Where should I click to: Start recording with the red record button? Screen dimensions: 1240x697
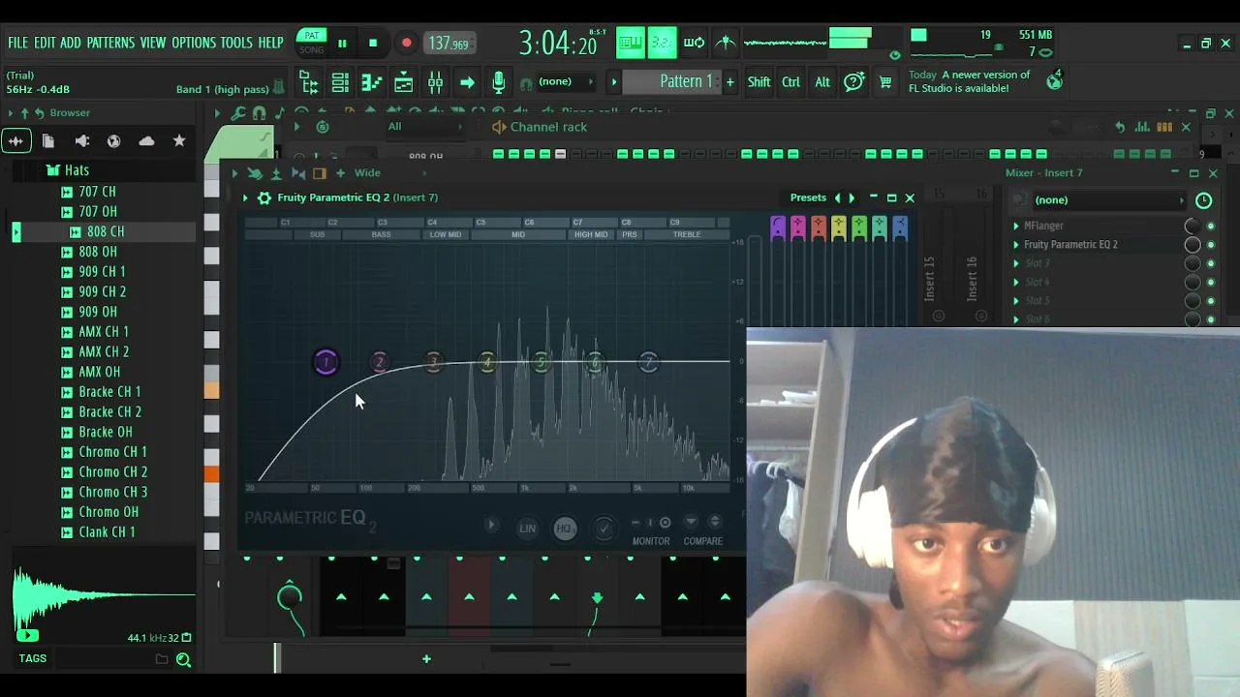click(407, 43)
